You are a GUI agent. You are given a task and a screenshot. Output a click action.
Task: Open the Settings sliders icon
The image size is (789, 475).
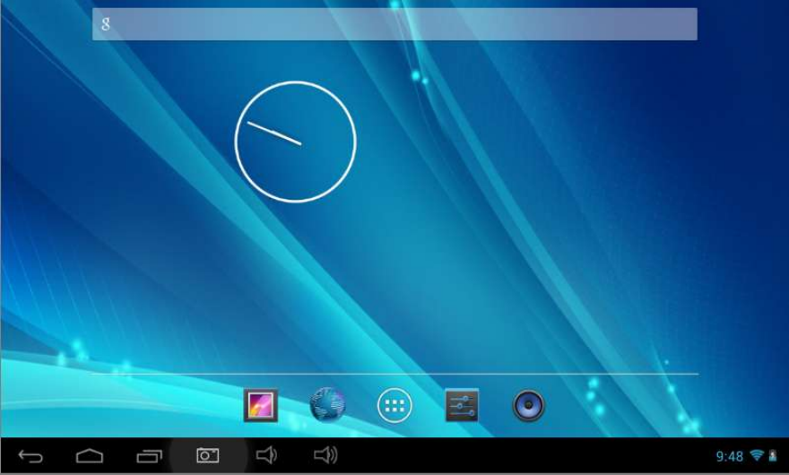pos(462,405)
